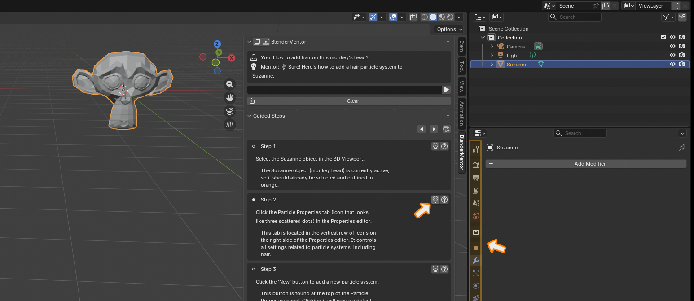Click the Add Modifier button
Screen dimensions: 694x301
click(x=586, y=164)
